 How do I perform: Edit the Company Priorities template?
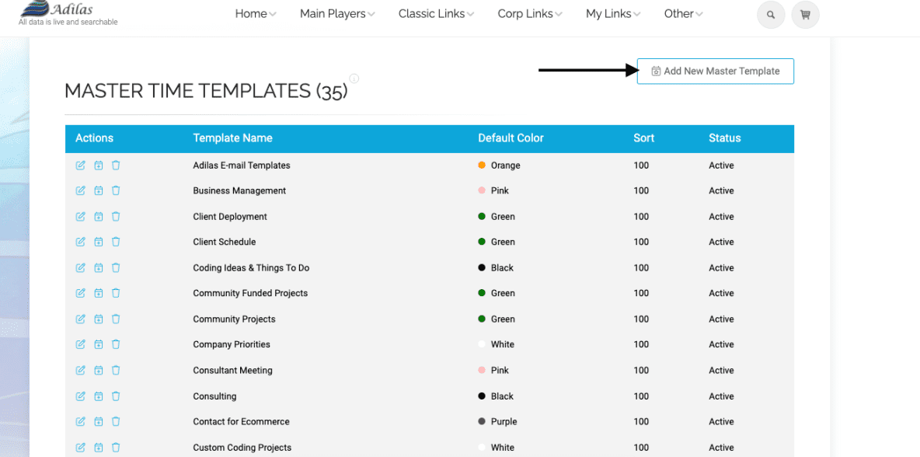pos(80,344)
